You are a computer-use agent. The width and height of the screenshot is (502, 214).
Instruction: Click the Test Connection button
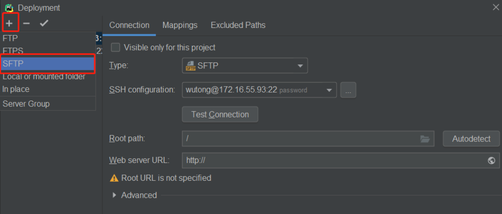220,114
